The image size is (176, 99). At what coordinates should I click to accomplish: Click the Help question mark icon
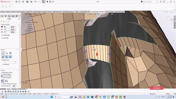tap(164, 2)
